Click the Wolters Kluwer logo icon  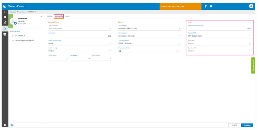[x=5, y=6]
